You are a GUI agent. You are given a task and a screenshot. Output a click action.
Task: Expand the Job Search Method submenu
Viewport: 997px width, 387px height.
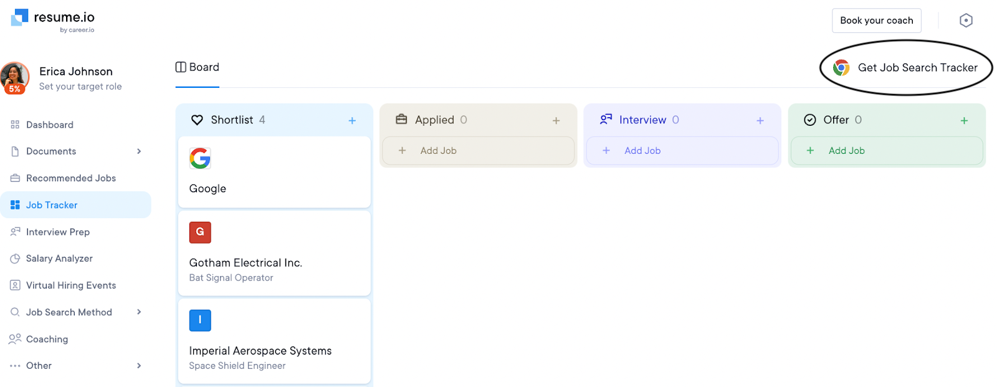[x=138, y=312]
